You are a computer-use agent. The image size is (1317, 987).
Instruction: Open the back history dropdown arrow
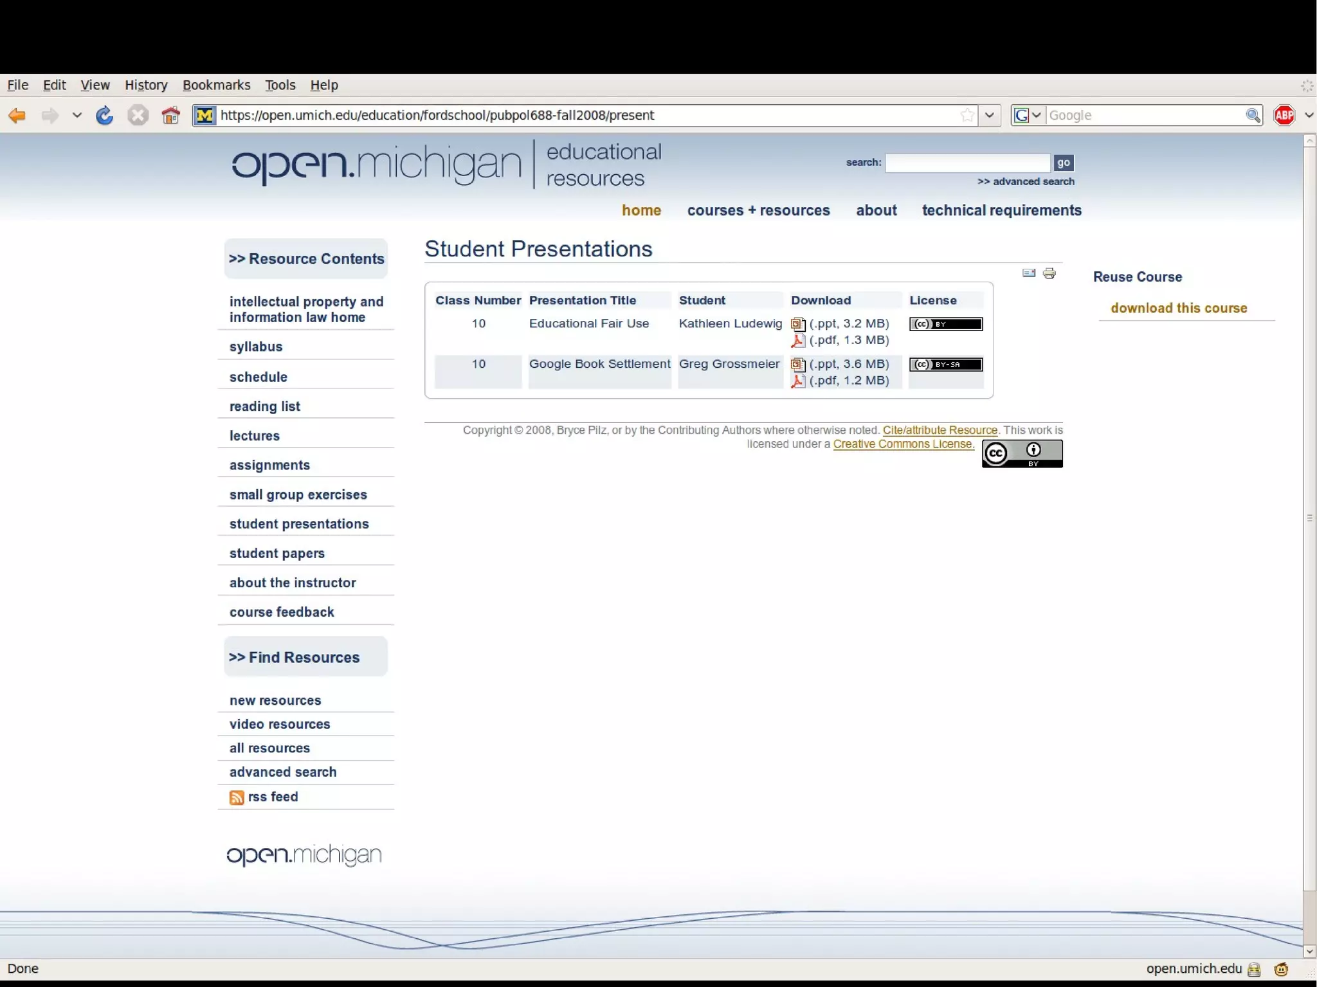coord(77,116)
